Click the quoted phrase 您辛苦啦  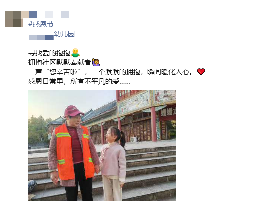coord(63,72)
